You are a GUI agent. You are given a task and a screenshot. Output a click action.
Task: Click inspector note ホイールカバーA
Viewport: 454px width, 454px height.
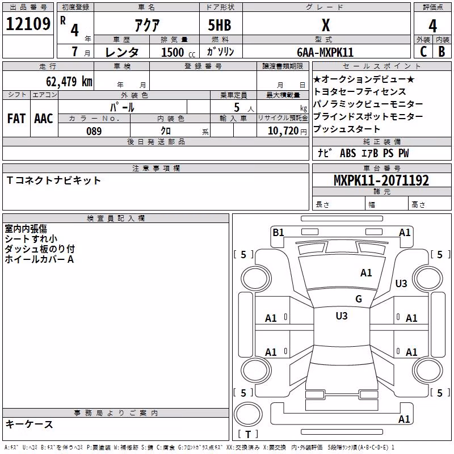39,259
